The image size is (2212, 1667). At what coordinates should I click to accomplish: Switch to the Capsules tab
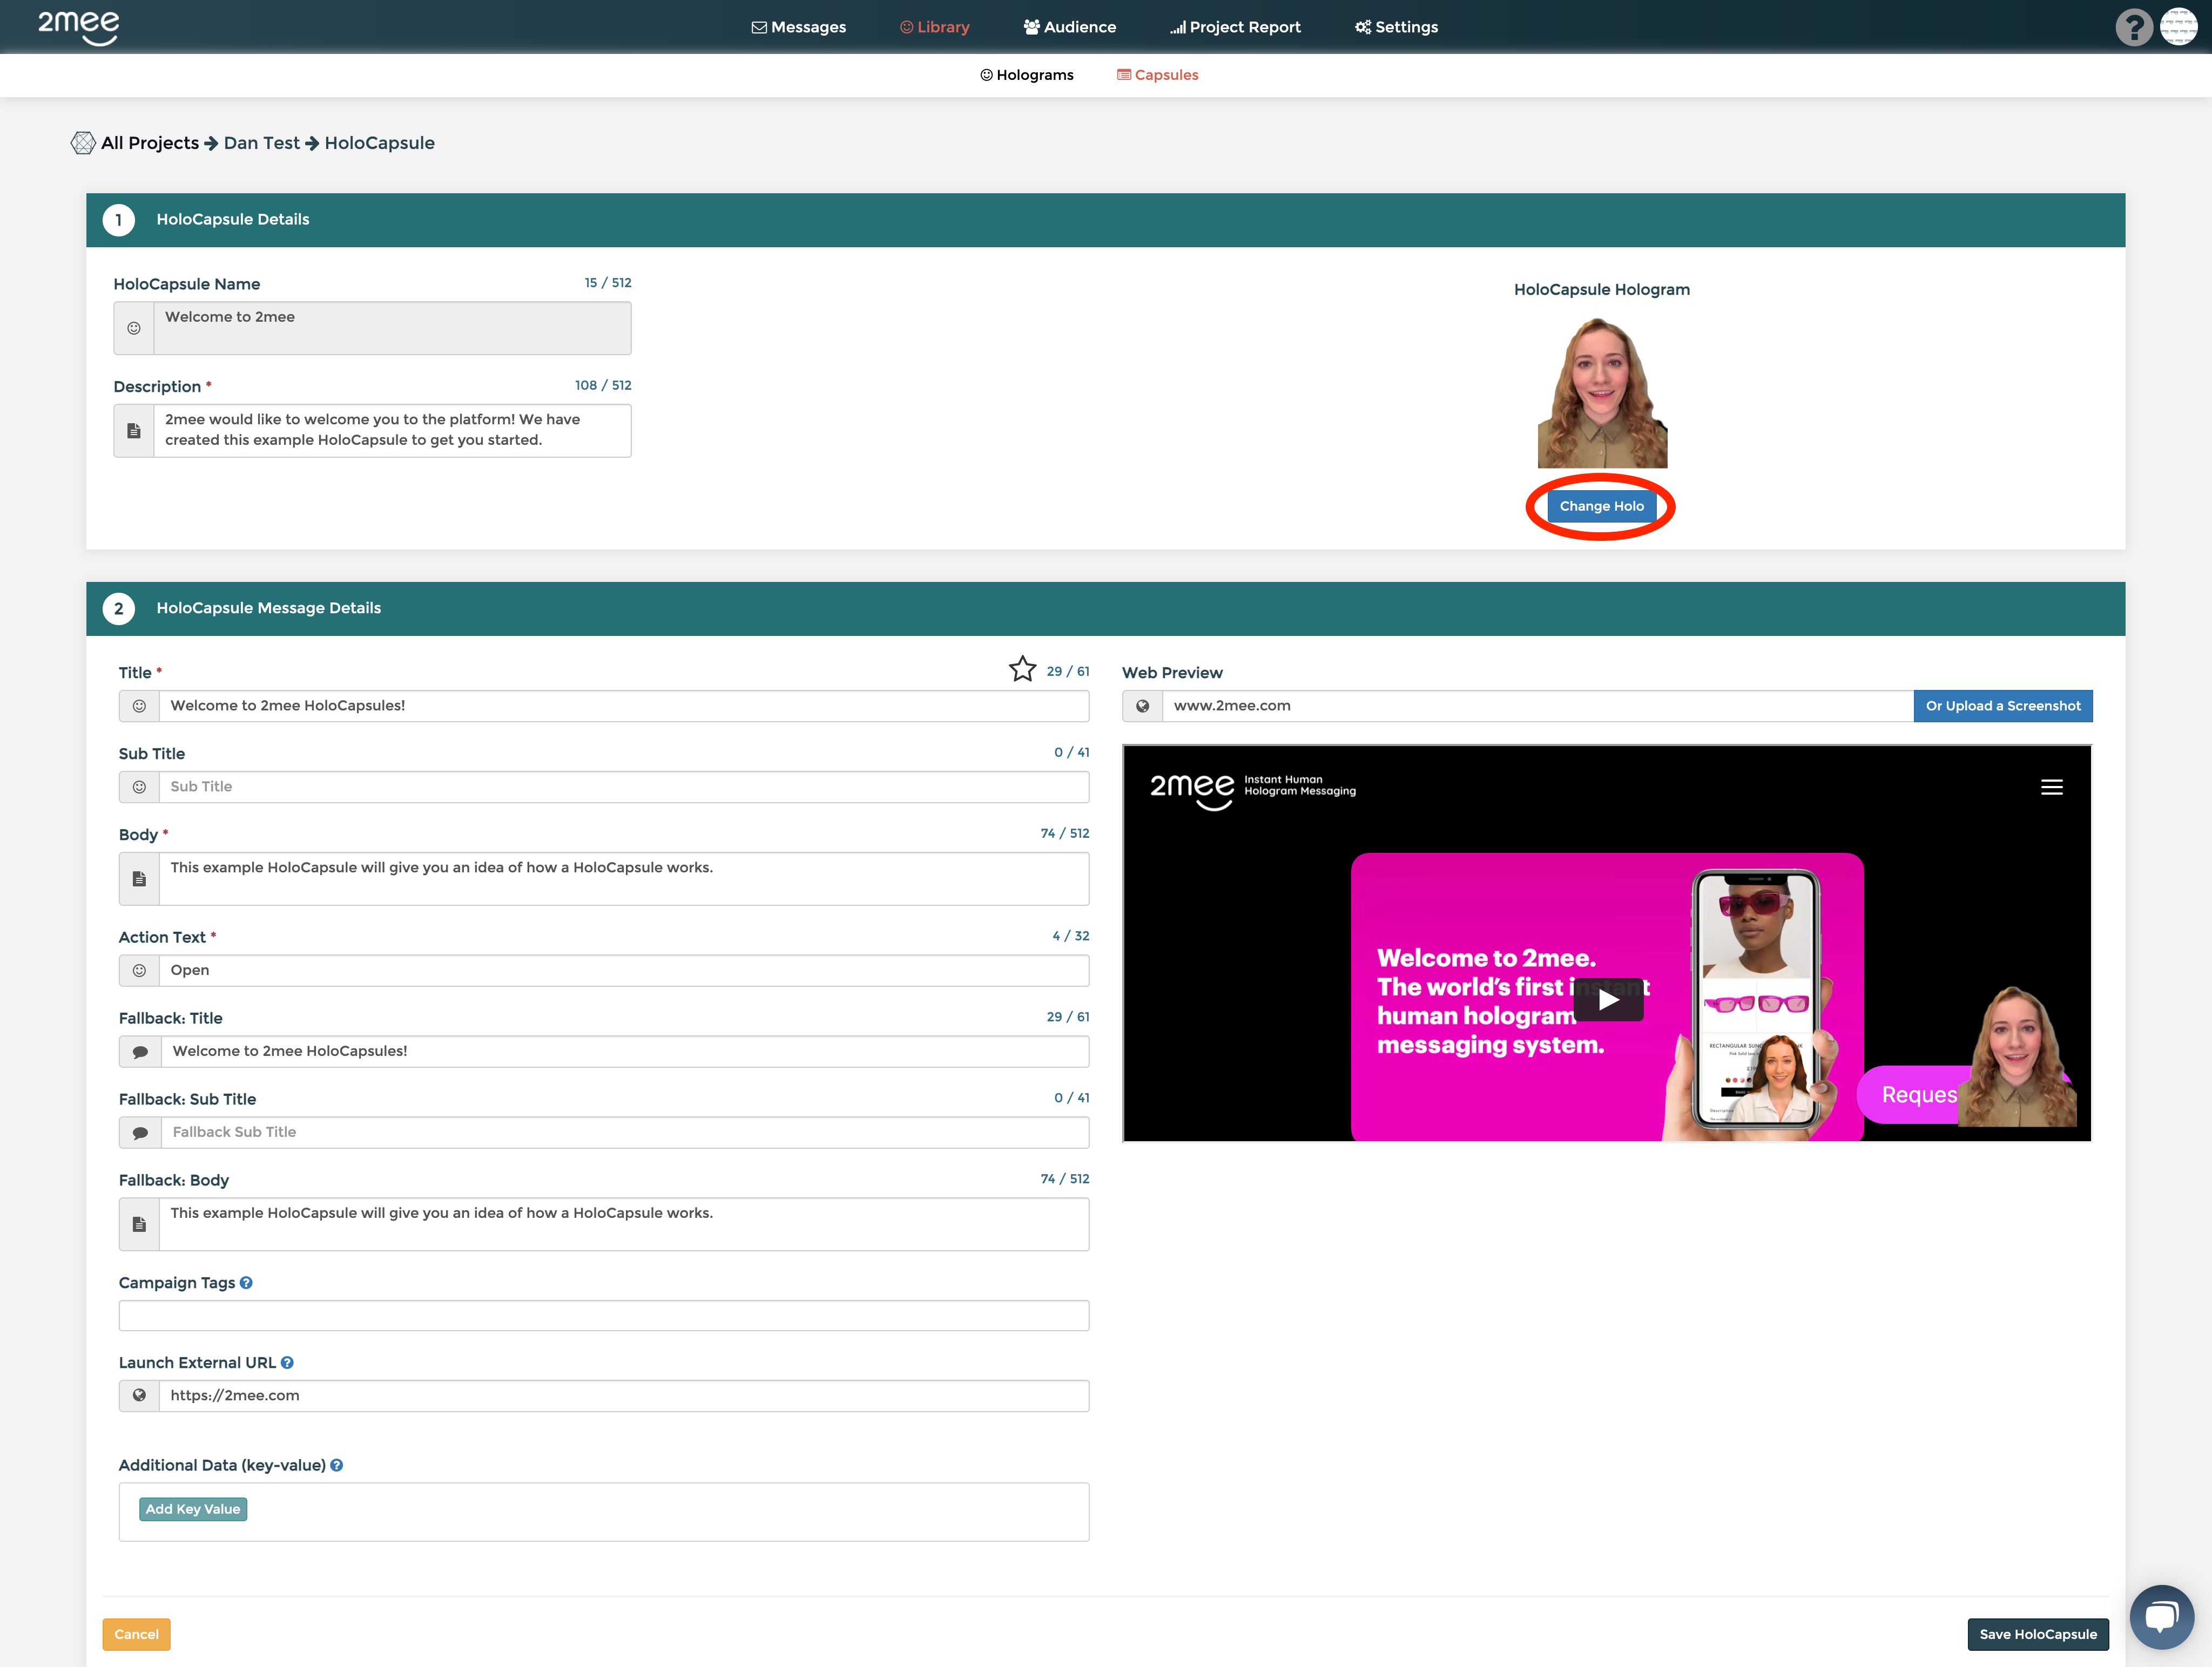pos(1157,75)
